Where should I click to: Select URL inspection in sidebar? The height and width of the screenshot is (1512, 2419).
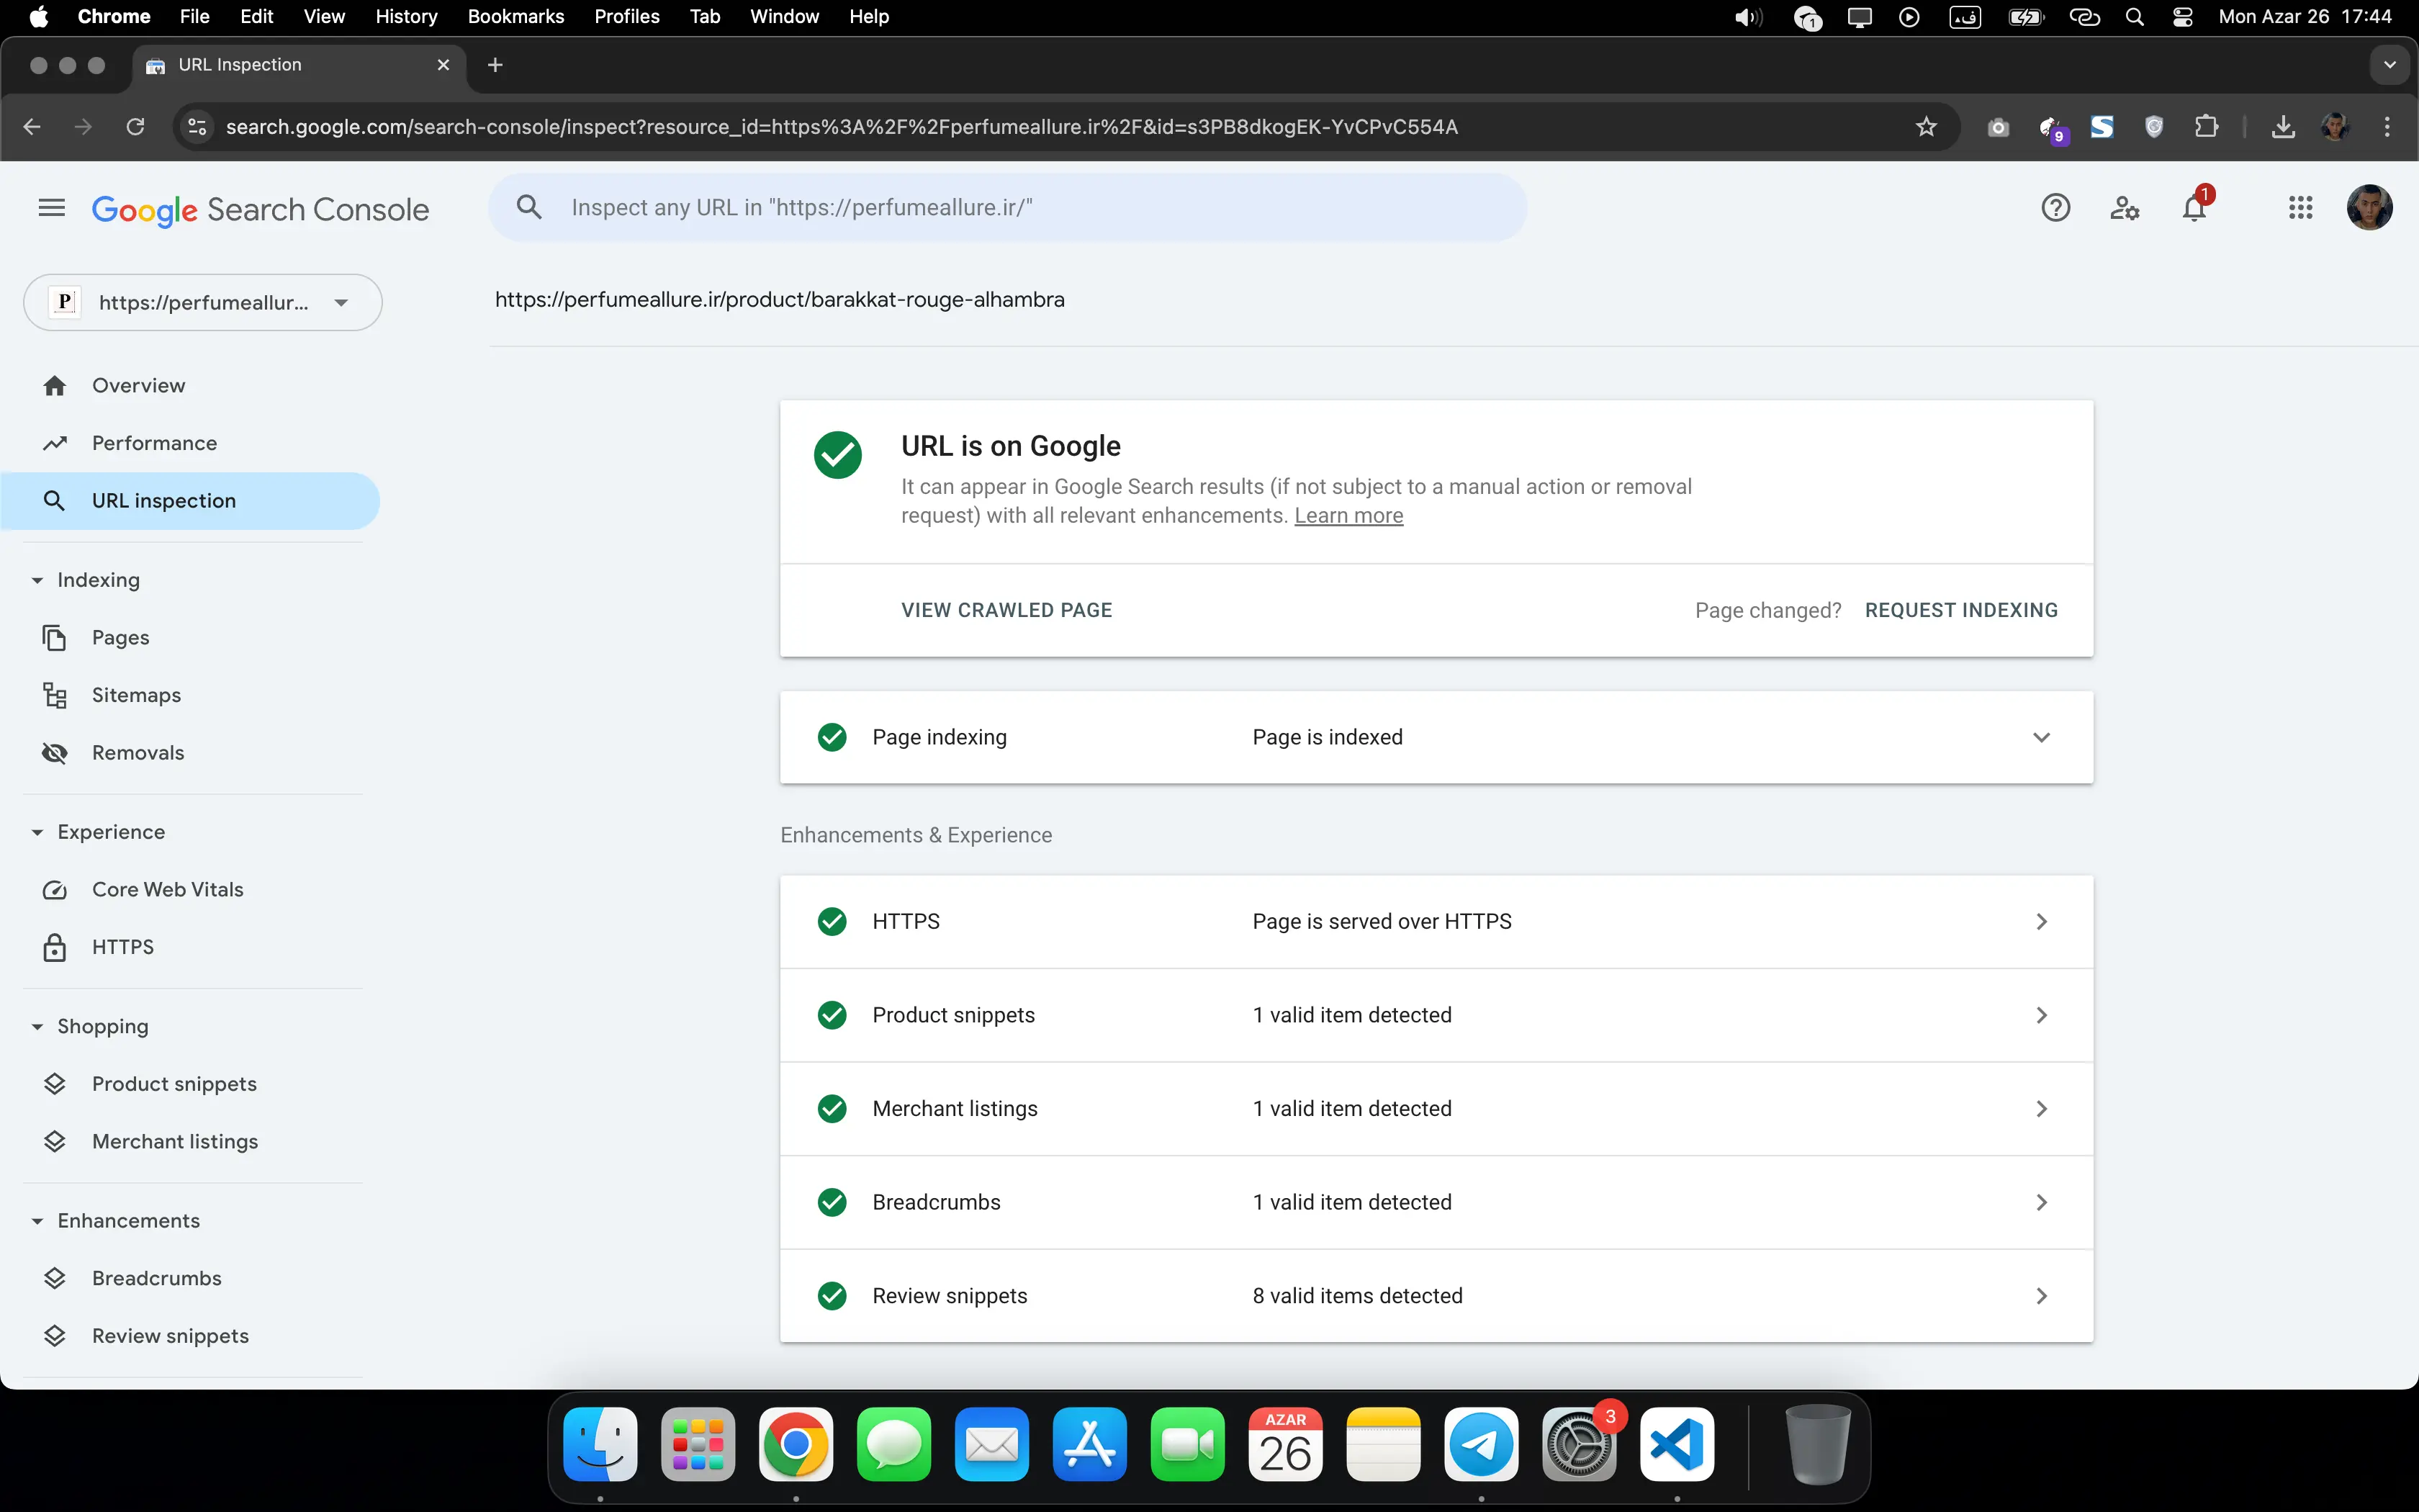(x=190, y=501)
